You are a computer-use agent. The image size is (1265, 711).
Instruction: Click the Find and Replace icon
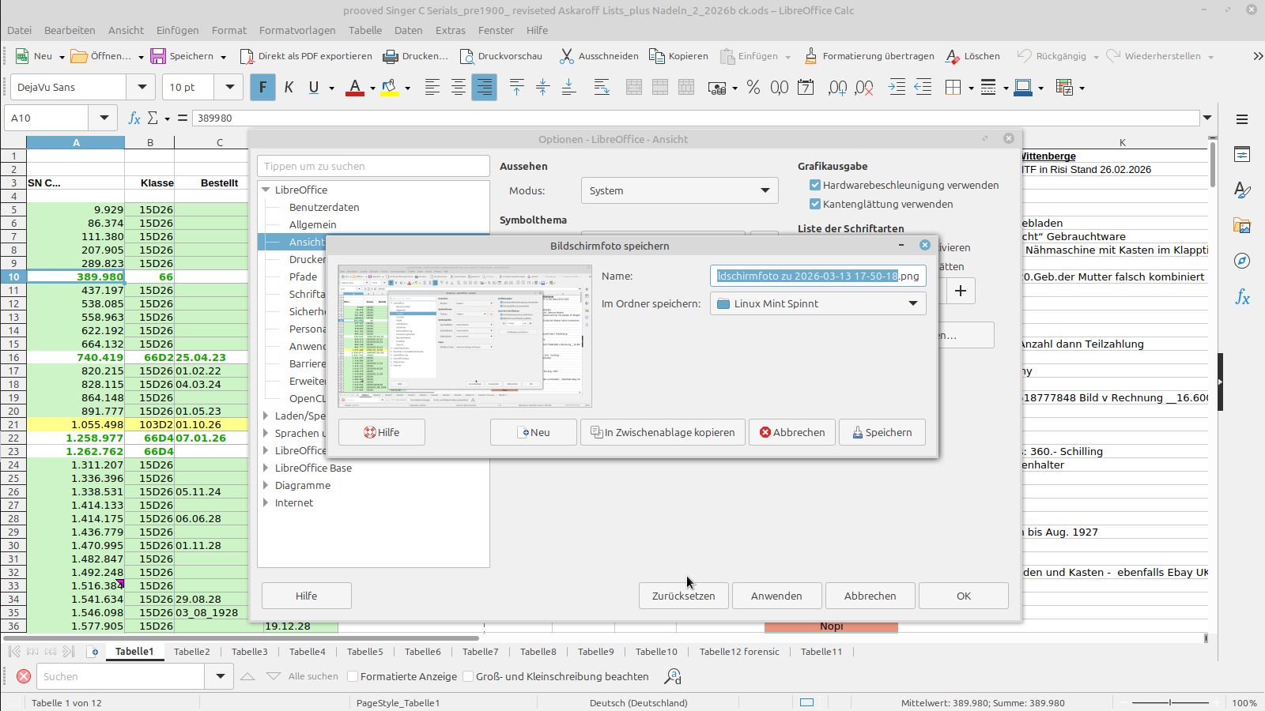point(672,676)
